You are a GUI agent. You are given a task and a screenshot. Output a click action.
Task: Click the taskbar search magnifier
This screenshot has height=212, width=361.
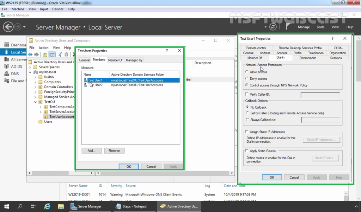(20, 206)
